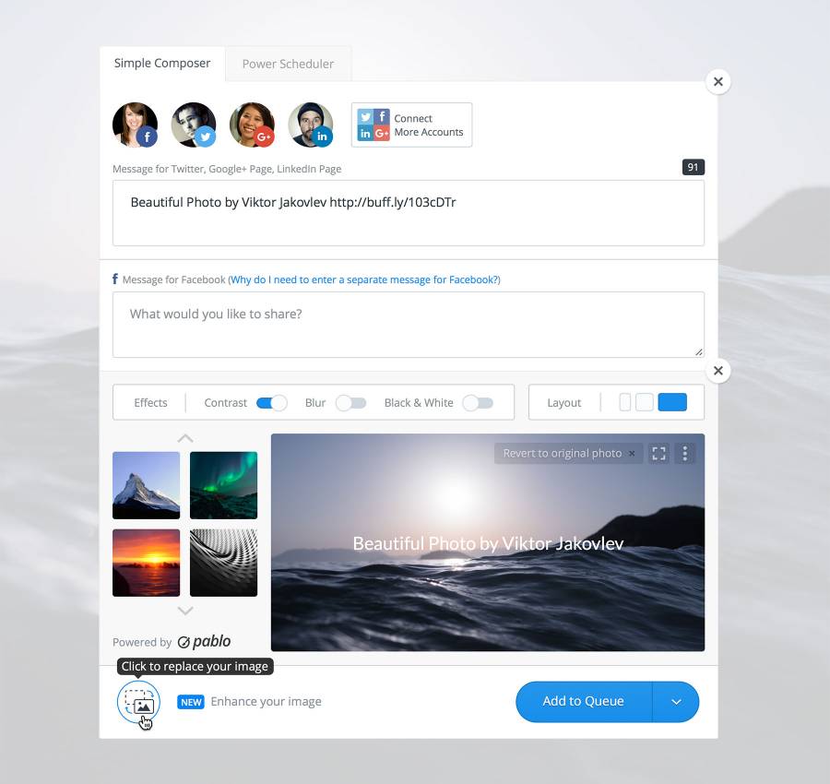Pick the northern lights thumbnail image
The width and height of the screenshot is (830, 784).
(223, 485)
